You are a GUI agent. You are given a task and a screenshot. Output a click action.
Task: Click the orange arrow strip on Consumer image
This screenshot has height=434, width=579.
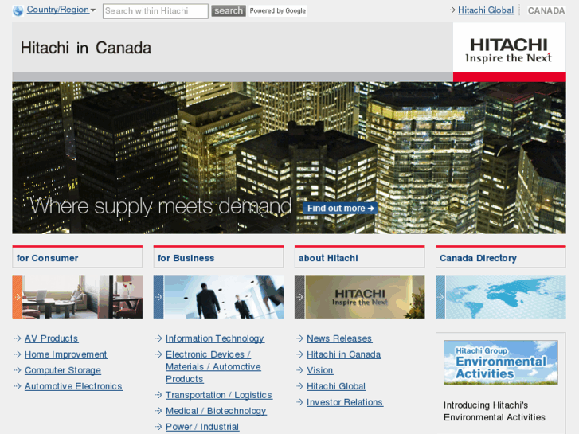point(17,296)
